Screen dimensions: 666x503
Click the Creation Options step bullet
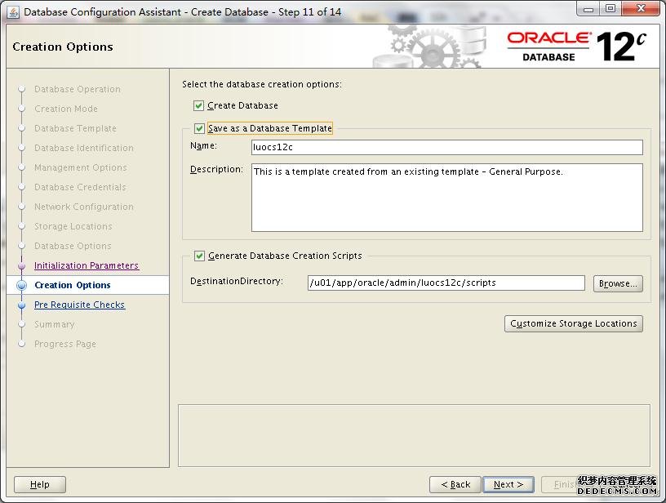click(22, 286)
